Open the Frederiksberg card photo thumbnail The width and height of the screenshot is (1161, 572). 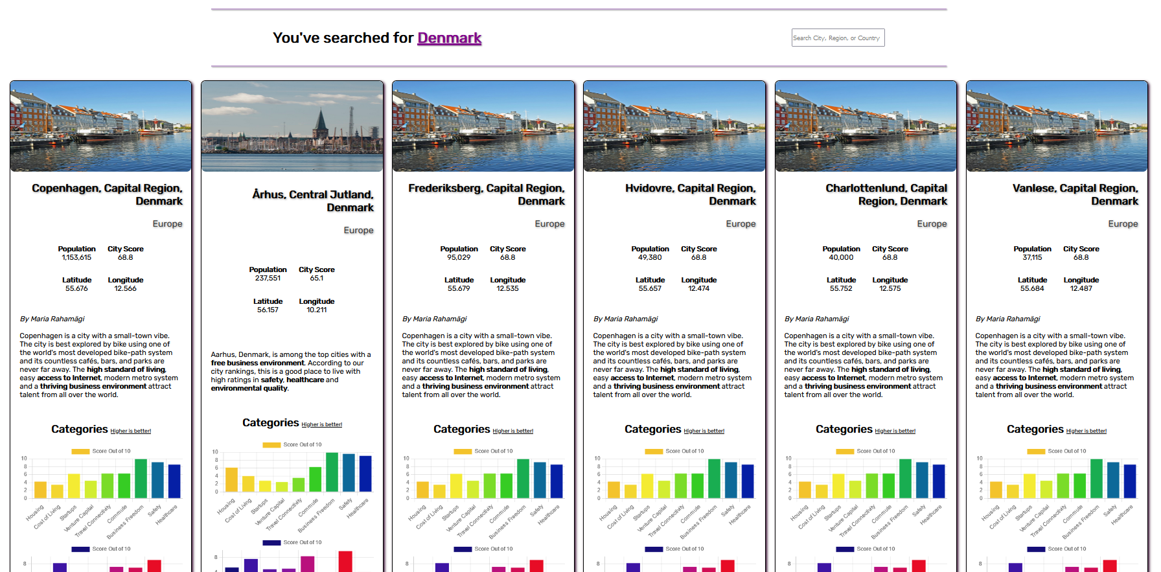click(483, 126)
